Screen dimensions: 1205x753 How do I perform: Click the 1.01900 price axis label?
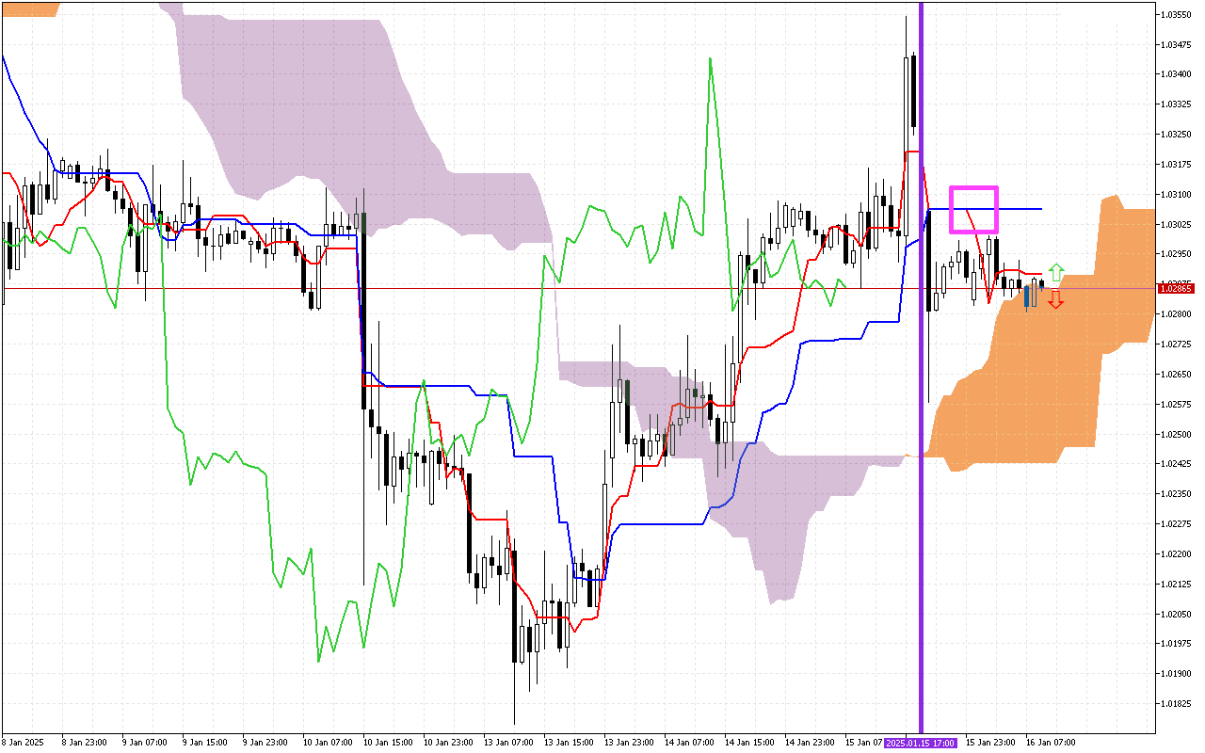[1177, 674]
